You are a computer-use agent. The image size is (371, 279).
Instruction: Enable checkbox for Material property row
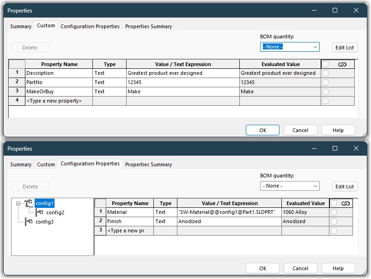334,212
